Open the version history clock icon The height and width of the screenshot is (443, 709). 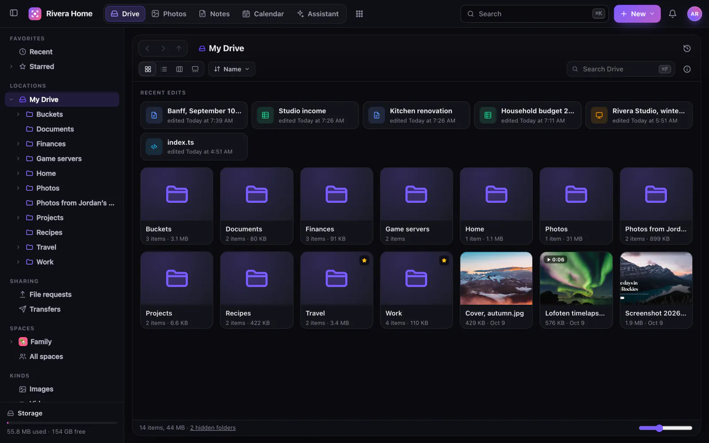pos(687,48)
